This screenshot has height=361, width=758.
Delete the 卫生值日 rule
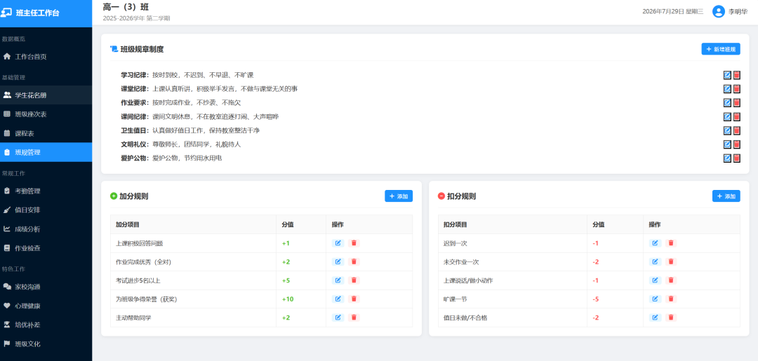(x=737, y=130)
